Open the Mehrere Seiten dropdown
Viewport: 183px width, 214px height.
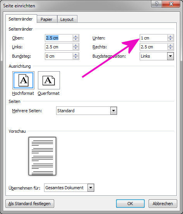(113, 111)
